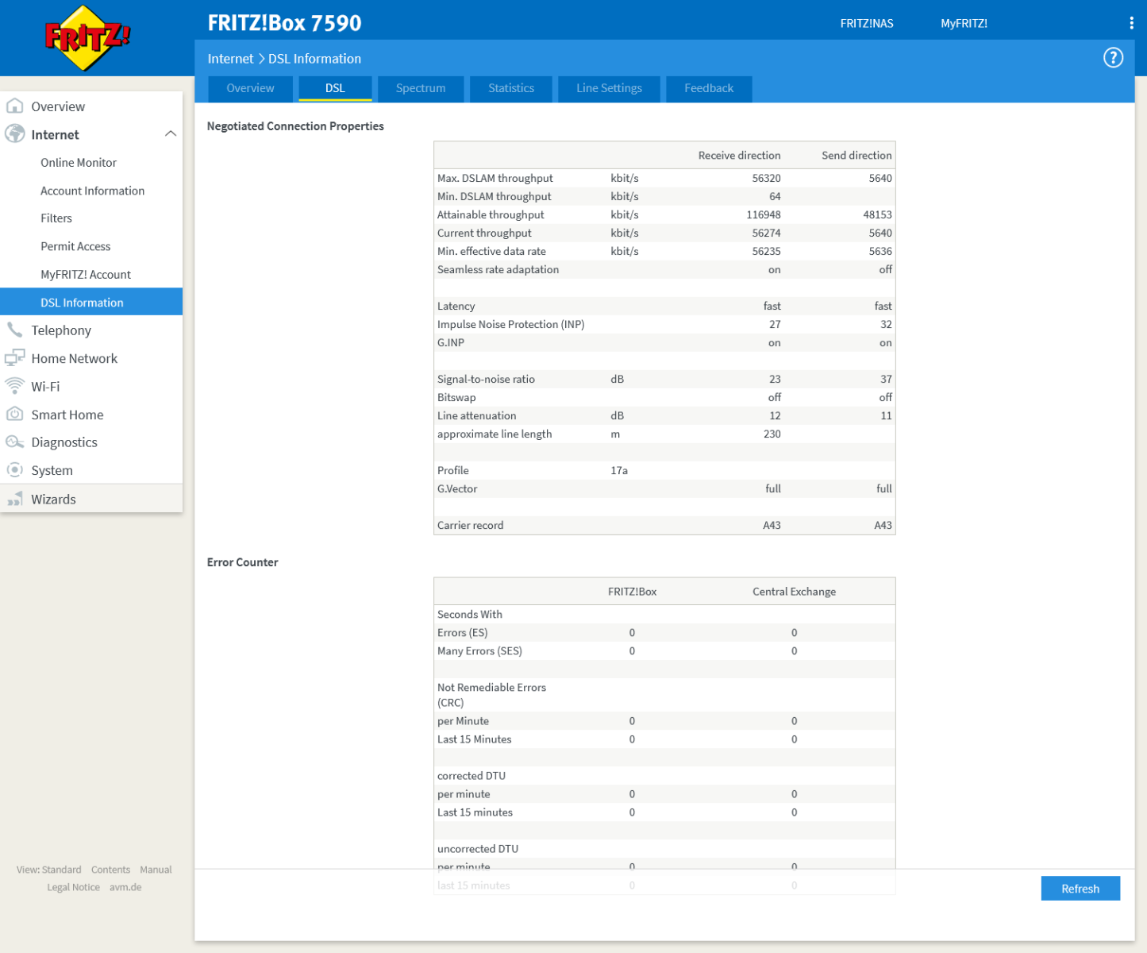Open the Feedback tab
1147x953 pixels.
(x=709, y=88)
